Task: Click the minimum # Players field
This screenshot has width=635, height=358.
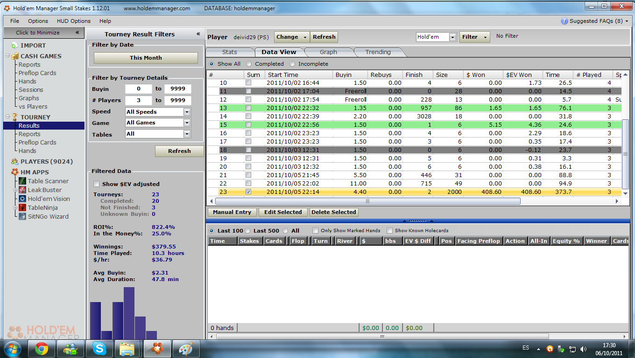Action: coord(139,100)
